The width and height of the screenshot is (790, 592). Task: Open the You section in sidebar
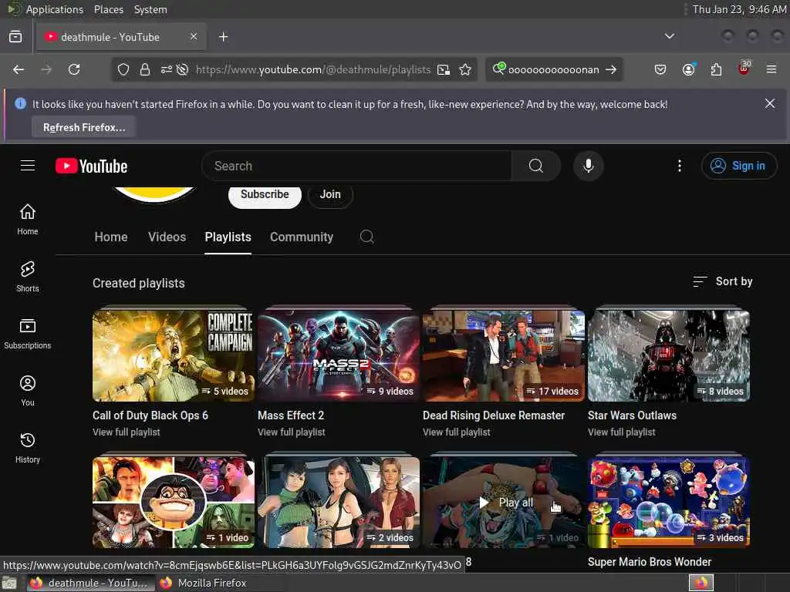[x=28, y=391]
